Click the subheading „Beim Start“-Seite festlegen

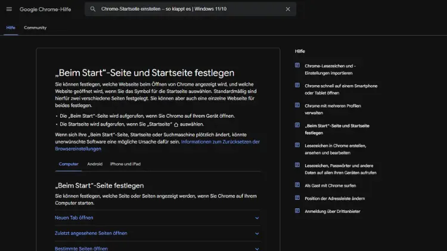[x=99, y=186]
